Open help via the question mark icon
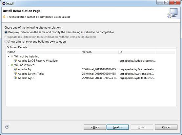The height and width of the screenshot is (135, 182). [7, 127]
